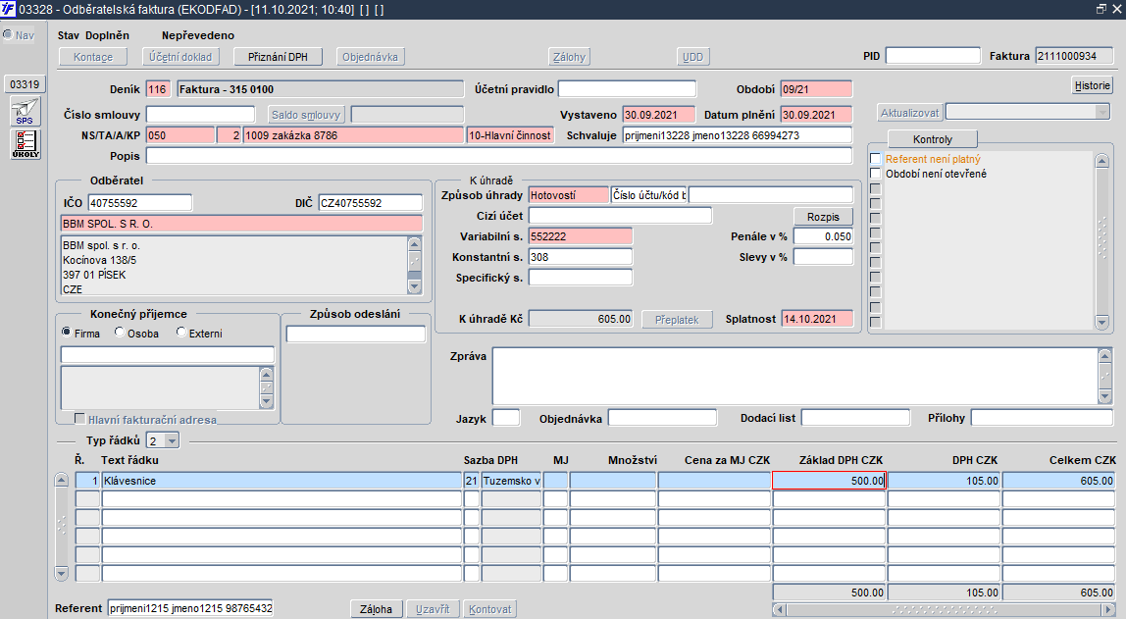Focus the PID input field
The height and width of the screenshot is (619, 1126).
tap(933, 55)
